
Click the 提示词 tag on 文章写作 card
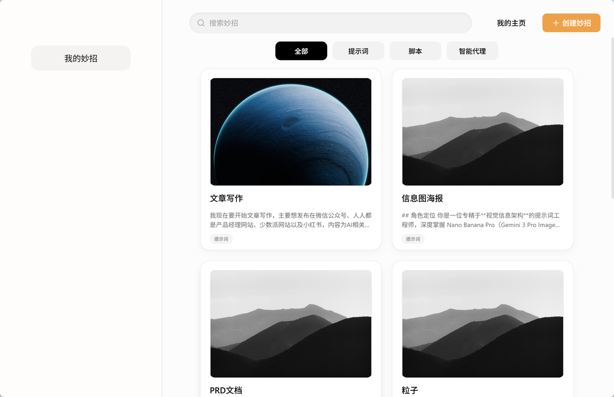pyautogui.click(x=221, y=239)
